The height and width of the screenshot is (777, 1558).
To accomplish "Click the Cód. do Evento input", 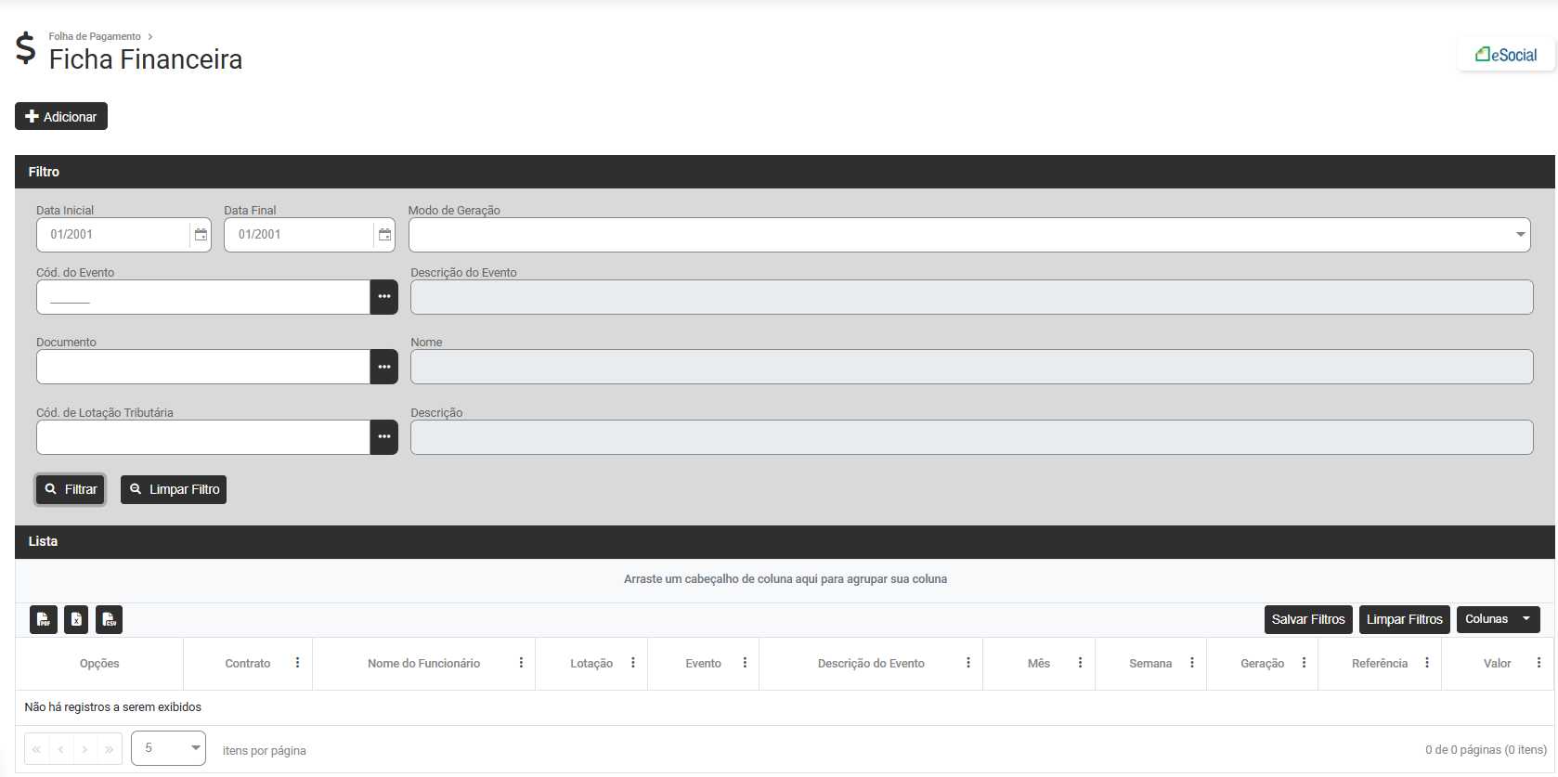I will [203, 297].
